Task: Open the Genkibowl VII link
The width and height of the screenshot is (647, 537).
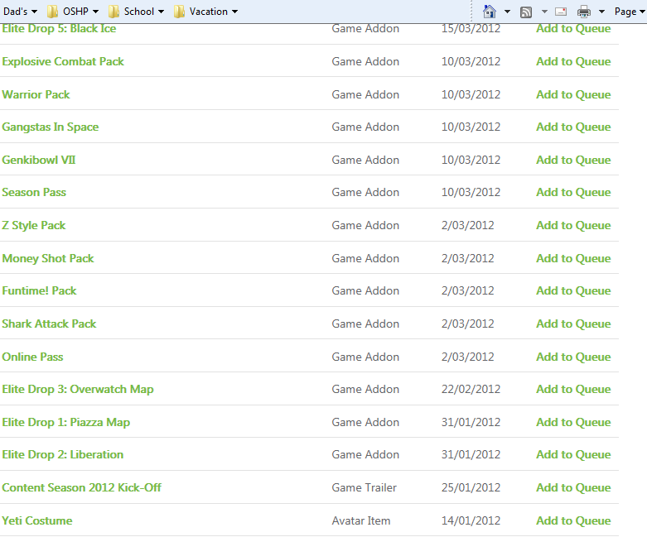Action: point(39,160)
